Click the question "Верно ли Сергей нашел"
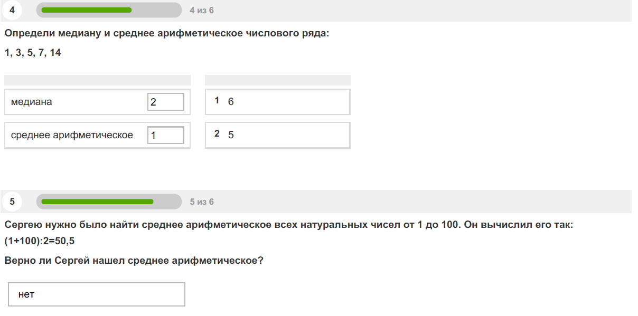 coord(134,261)
